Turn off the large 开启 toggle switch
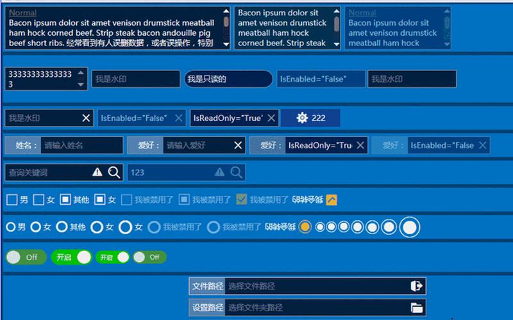Image resolution: width=513 pixels, height=320 pixels. pyautogui.click(x=72, y=257)
